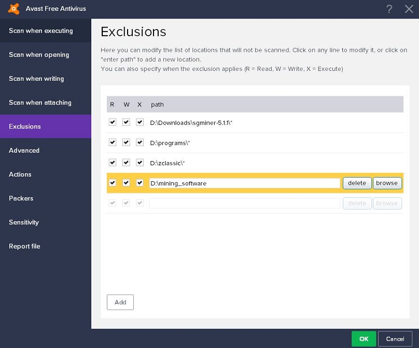This screenshot has height=348, width=419.
Task: Open the Sensitivity section
Action: coord(46,222)
